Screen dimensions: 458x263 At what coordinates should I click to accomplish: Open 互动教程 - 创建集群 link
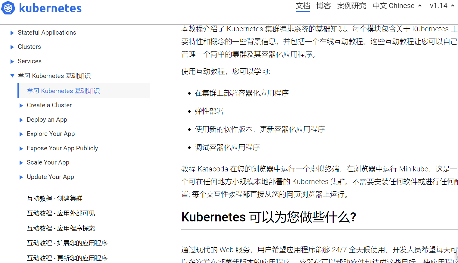pyautogui.click(x=55, y=198)
